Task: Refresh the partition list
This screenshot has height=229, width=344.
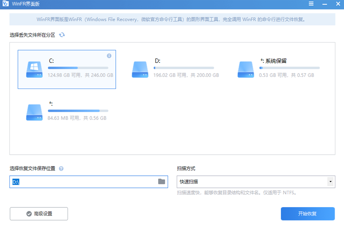Action: (62, 35)
